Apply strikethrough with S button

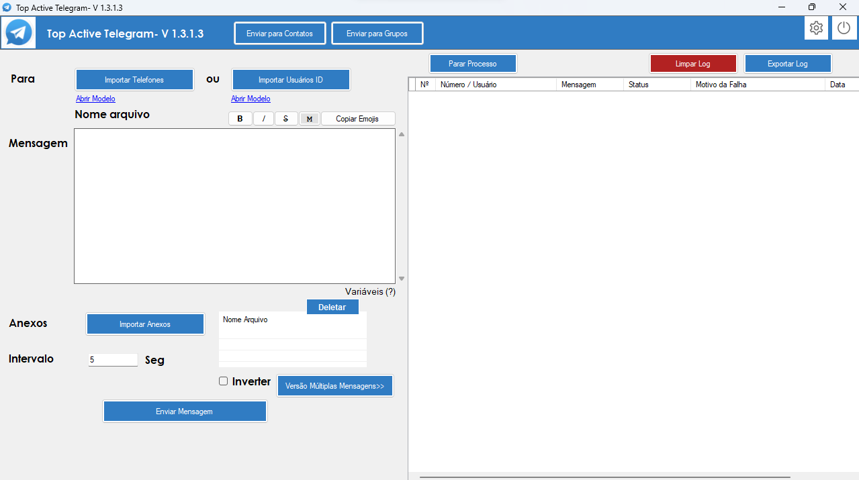pyautogui.click(x=286, y=119)
